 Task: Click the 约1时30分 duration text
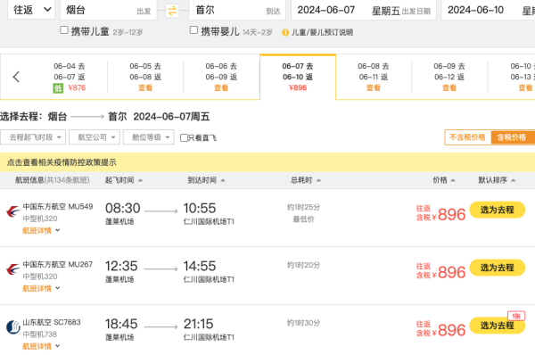[304, 323]
